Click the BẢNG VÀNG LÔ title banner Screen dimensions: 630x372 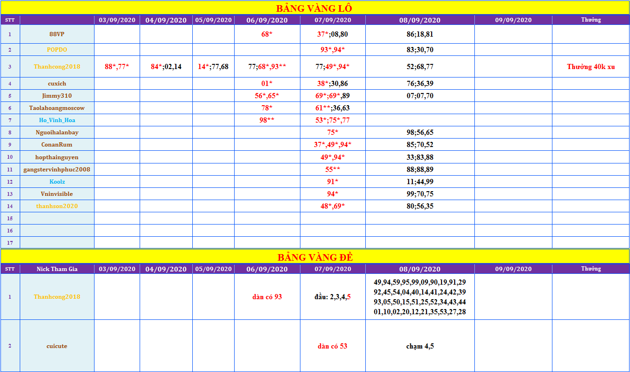pos(315,8)
